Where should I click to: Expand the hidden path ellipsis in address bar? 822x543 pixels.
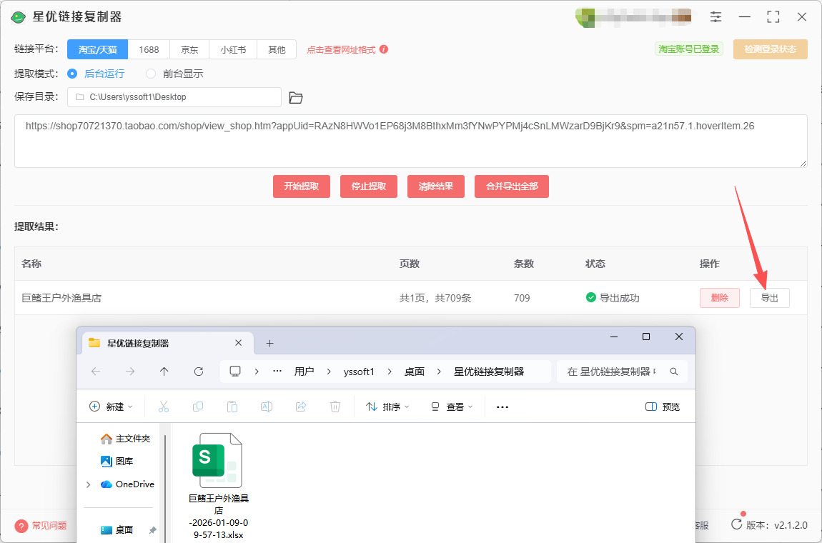point(277,371)
